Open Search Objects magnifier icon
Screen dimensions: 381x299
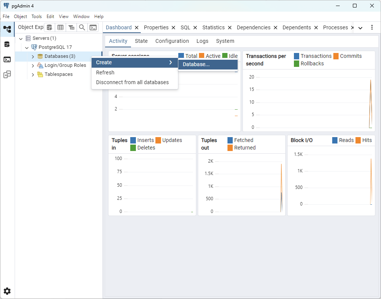pyautogui.click(x=82, y=27)
